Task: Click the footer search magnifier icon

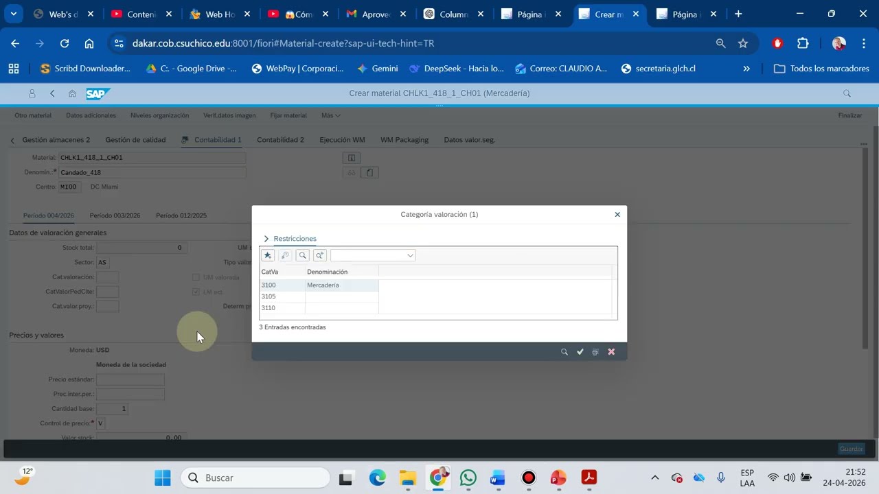Action: 564,352
